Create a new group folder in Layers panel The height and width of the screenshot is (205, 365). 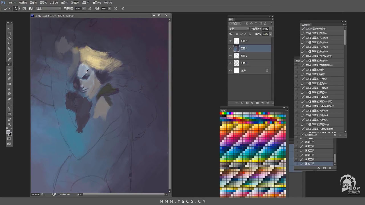pos(257,103)
